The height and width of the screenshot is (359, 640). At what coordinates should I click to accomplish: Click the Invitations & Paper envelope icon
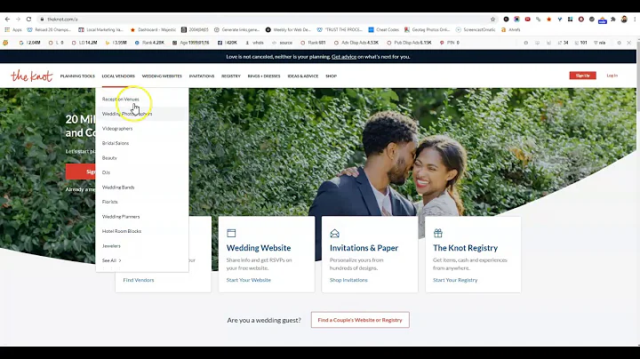335,233
